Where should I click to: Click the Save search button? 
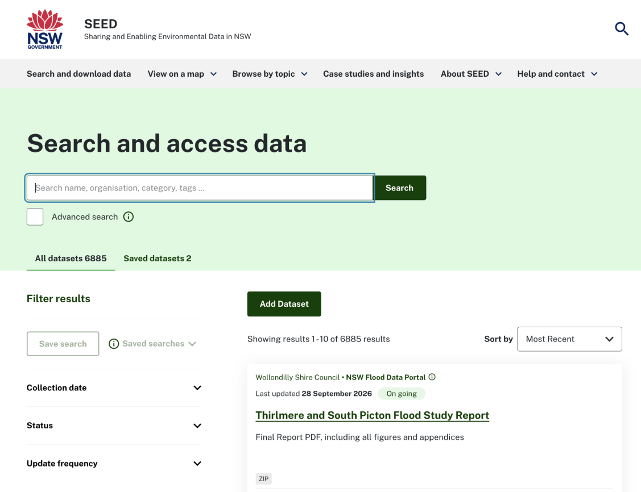pyautogui.click(x=63, y=344)
